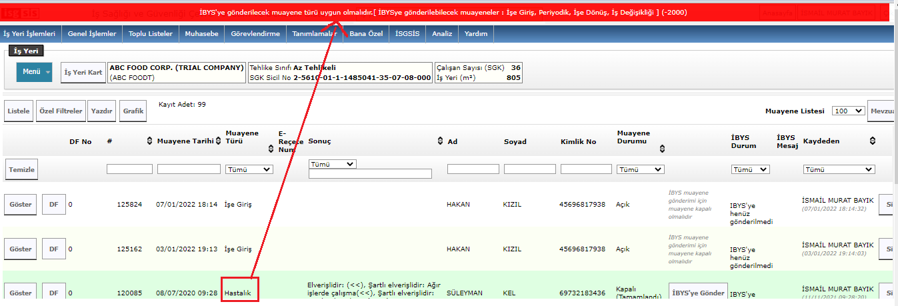Click the sort arrows for the Sonuç column
The width and height of the screenshot is (898, 306).
tap(440, 141)
